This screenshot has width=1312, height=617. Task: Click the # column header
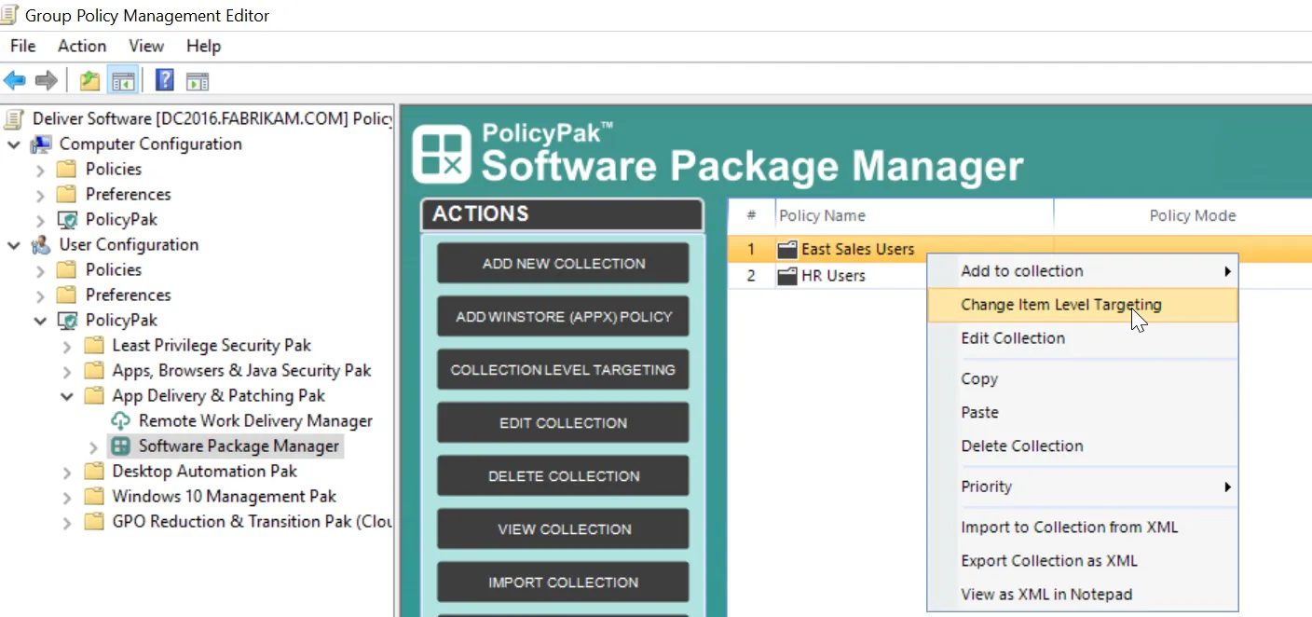click(751, 216)
